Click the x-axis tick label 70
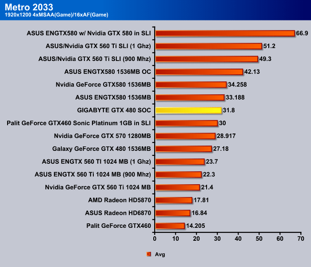The height and width of the screenshot is (267, 311). click(301, 239)
